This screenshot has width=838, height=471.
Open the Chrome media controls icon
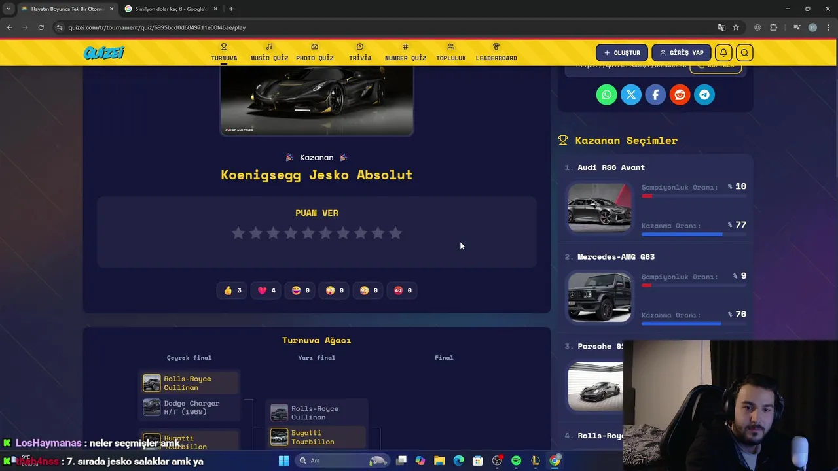tap(797, 27)
